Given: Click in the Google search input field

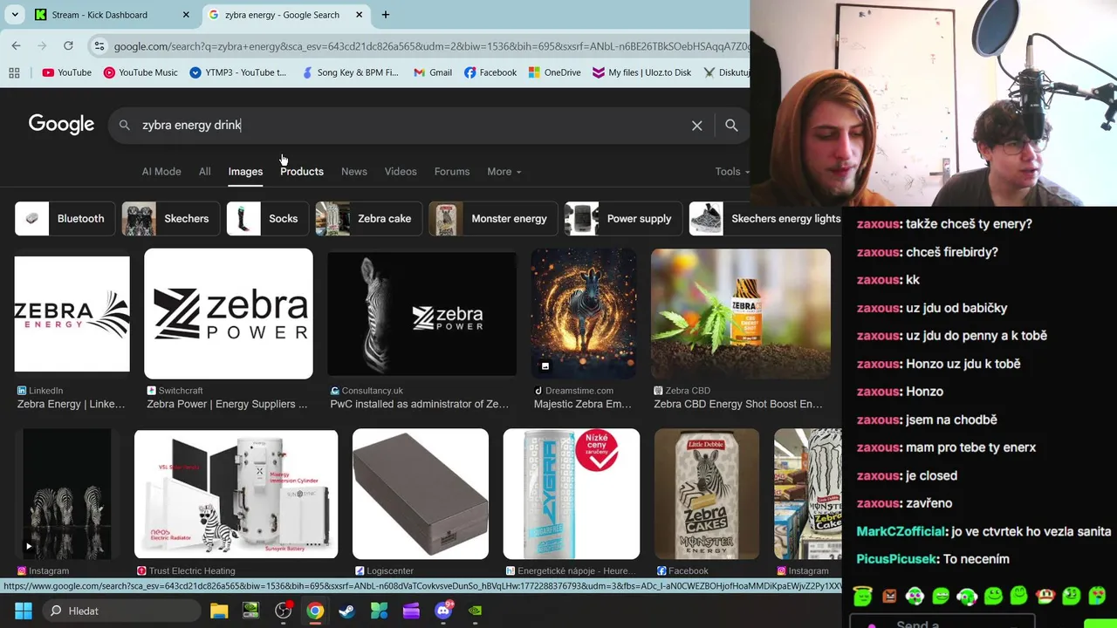Looking at the screenshot, I should 410,126.
